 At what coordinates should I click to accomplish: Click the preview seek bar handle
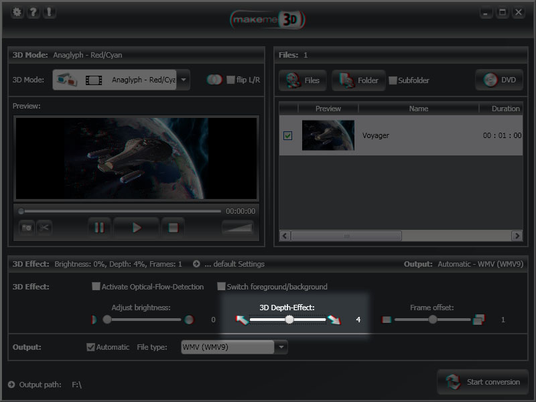tap(21, 211)
